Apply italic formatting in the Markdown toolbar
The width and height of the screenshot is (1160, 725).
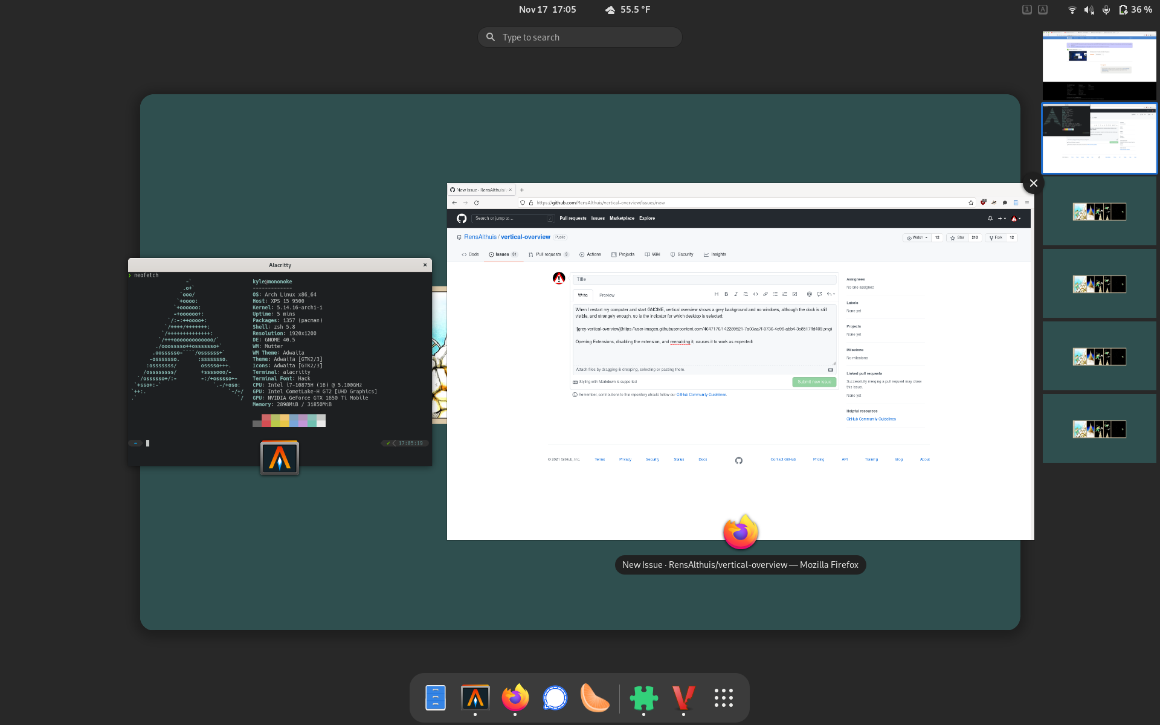[736, 294]
